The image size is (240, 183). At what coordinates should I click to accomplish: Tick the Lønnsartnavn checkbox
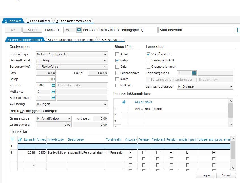[117, 73]
